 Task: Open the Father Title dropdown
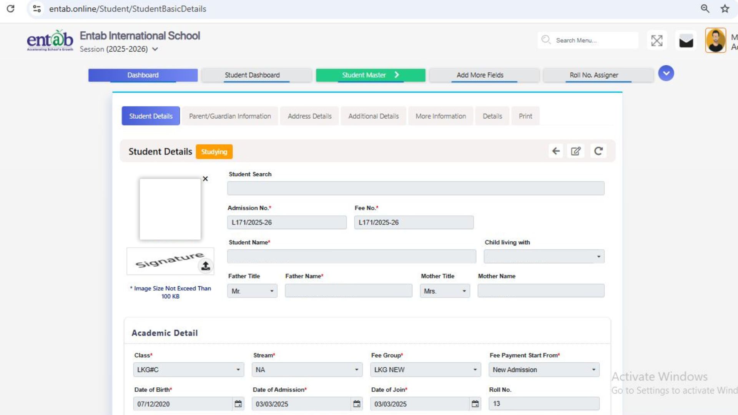252,291
